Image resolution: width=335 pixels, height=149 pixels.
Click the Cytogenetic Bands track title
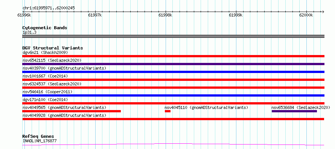(x=45, y=28)
